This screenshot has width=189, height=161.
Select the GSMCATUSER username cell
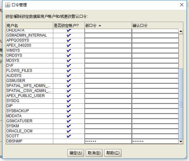click(29, 121)
